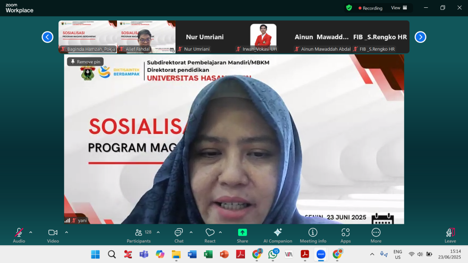The image size is (468, 263).
Task: Open the View layout menu
Action: click(399, 8)
